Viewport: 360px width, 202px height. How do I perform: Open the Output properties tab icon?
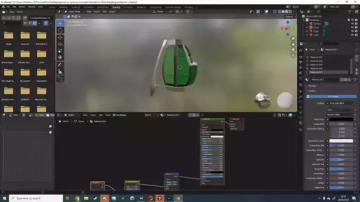coord(300,62)
